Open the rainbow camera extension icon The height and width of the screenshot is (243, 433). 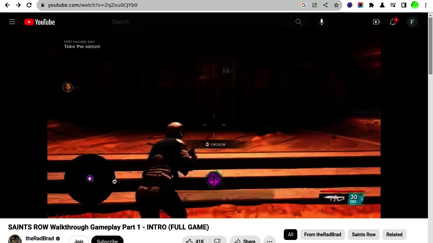click(361, 5)
